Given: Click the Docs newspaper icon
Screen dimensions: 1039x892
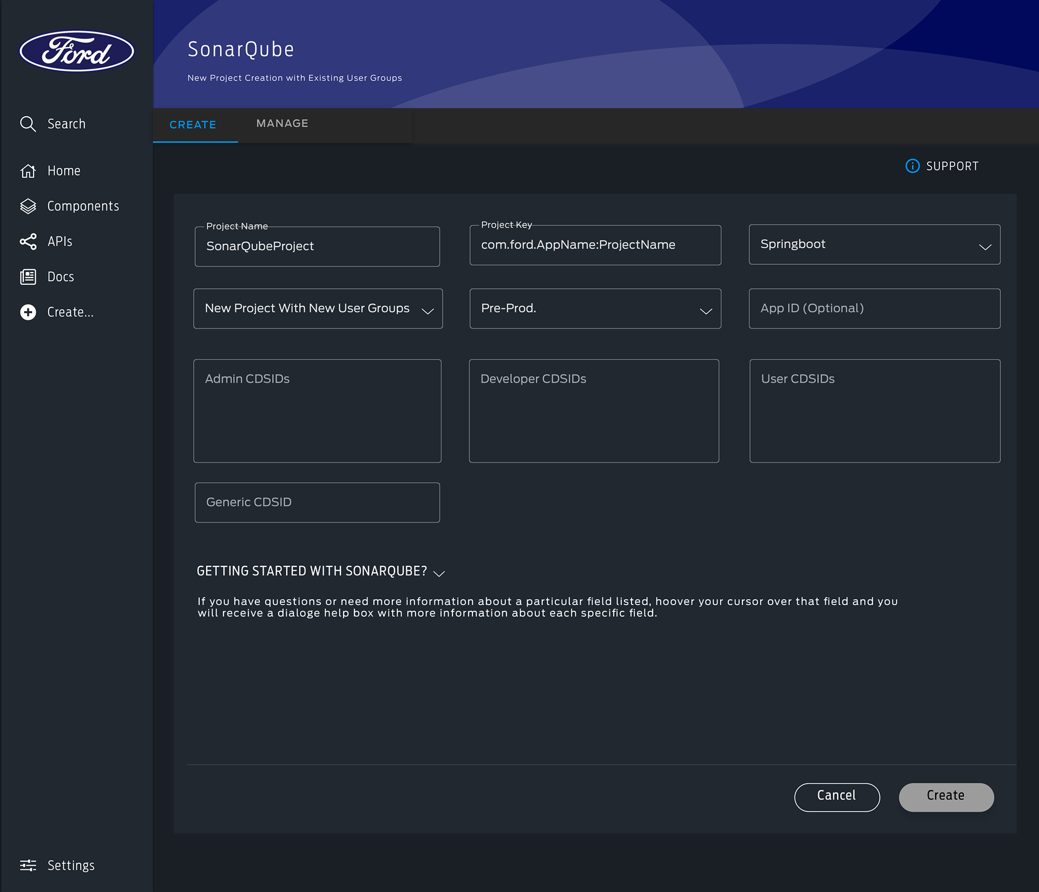Looking at the screenshot, I should pyautogui.click(x=28, y=277).
